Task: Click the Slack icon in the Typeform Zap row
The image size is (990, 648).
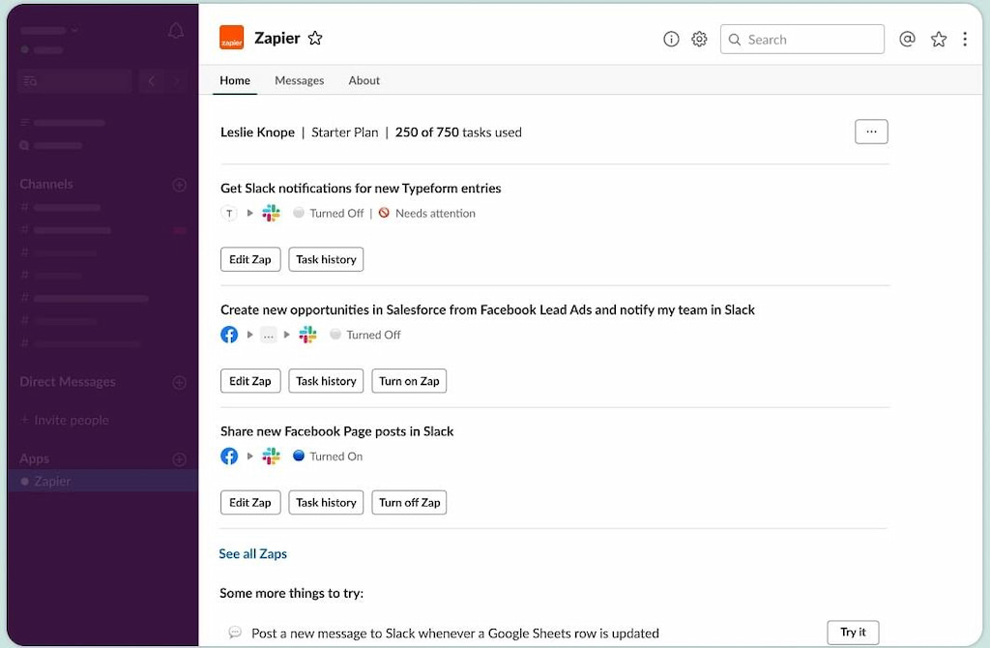Action: tap(271, 213)
